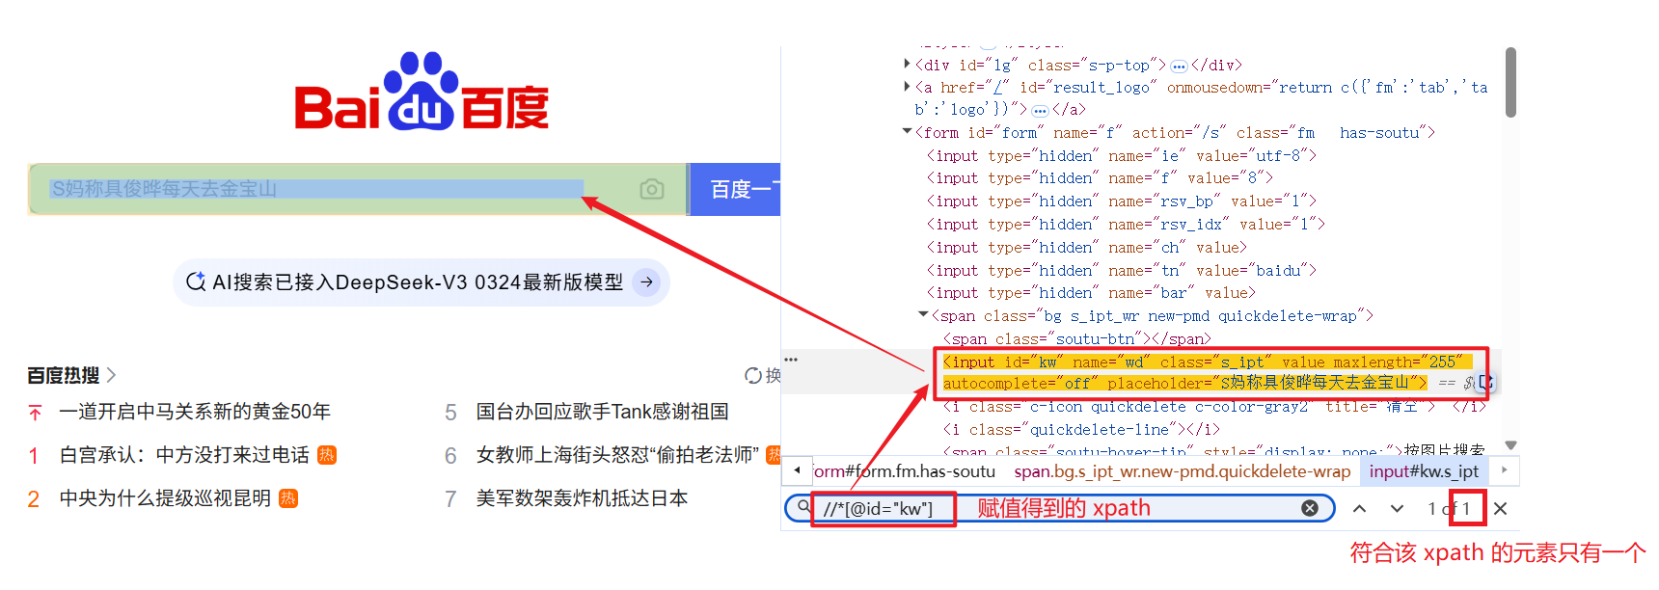Click ellipsis badge in result_logo anchor node
This screenshot has height=590, width=1659.
[x=1040, y=111]
